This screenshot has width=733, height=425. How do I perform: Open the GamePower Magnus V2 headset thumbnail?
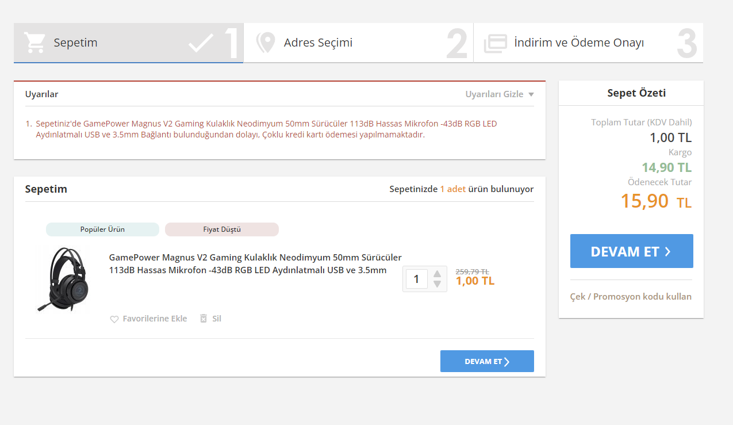tap(62, 279)
